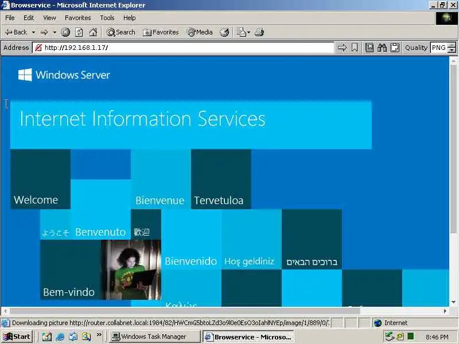The image size is (459, 344).
Task: Click the Internet zone status indicator
Action: 391,323
